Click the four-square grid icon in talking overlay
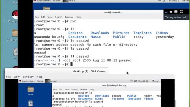Image resolution: width=190 pixels, height=107 pixels. tap(181, 12)
